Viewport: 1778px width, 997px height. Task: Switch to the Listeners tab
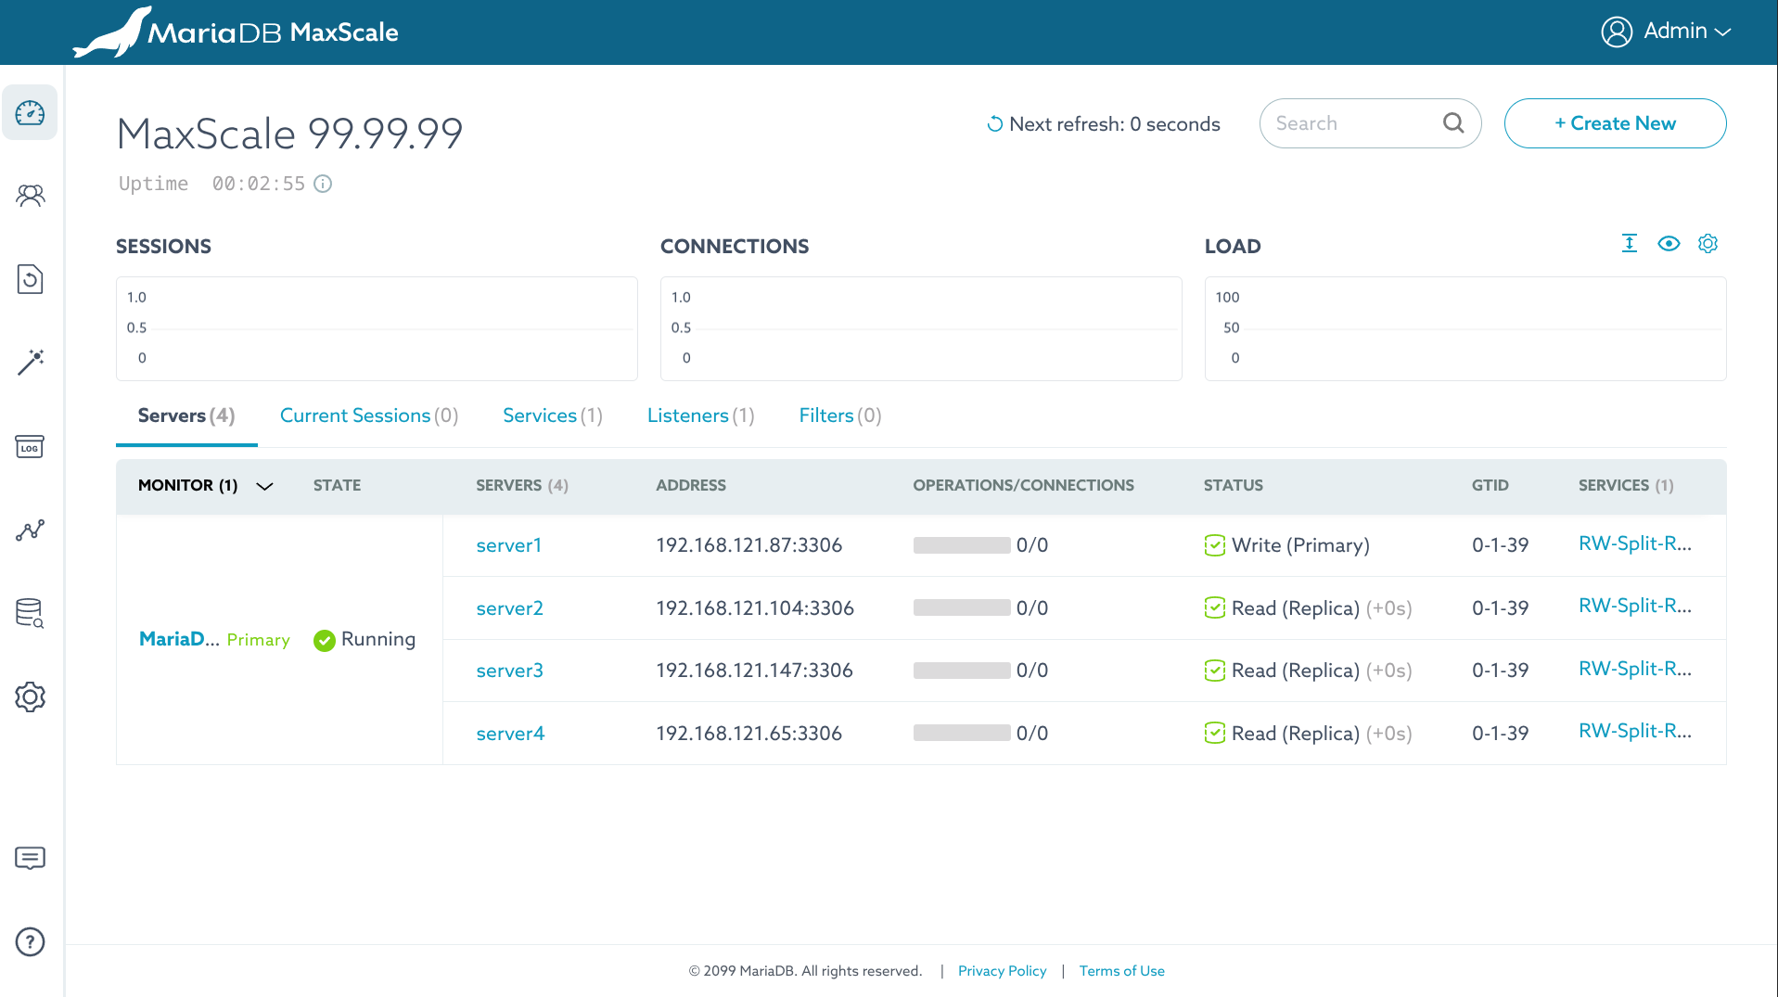click(x=700, y=415)
